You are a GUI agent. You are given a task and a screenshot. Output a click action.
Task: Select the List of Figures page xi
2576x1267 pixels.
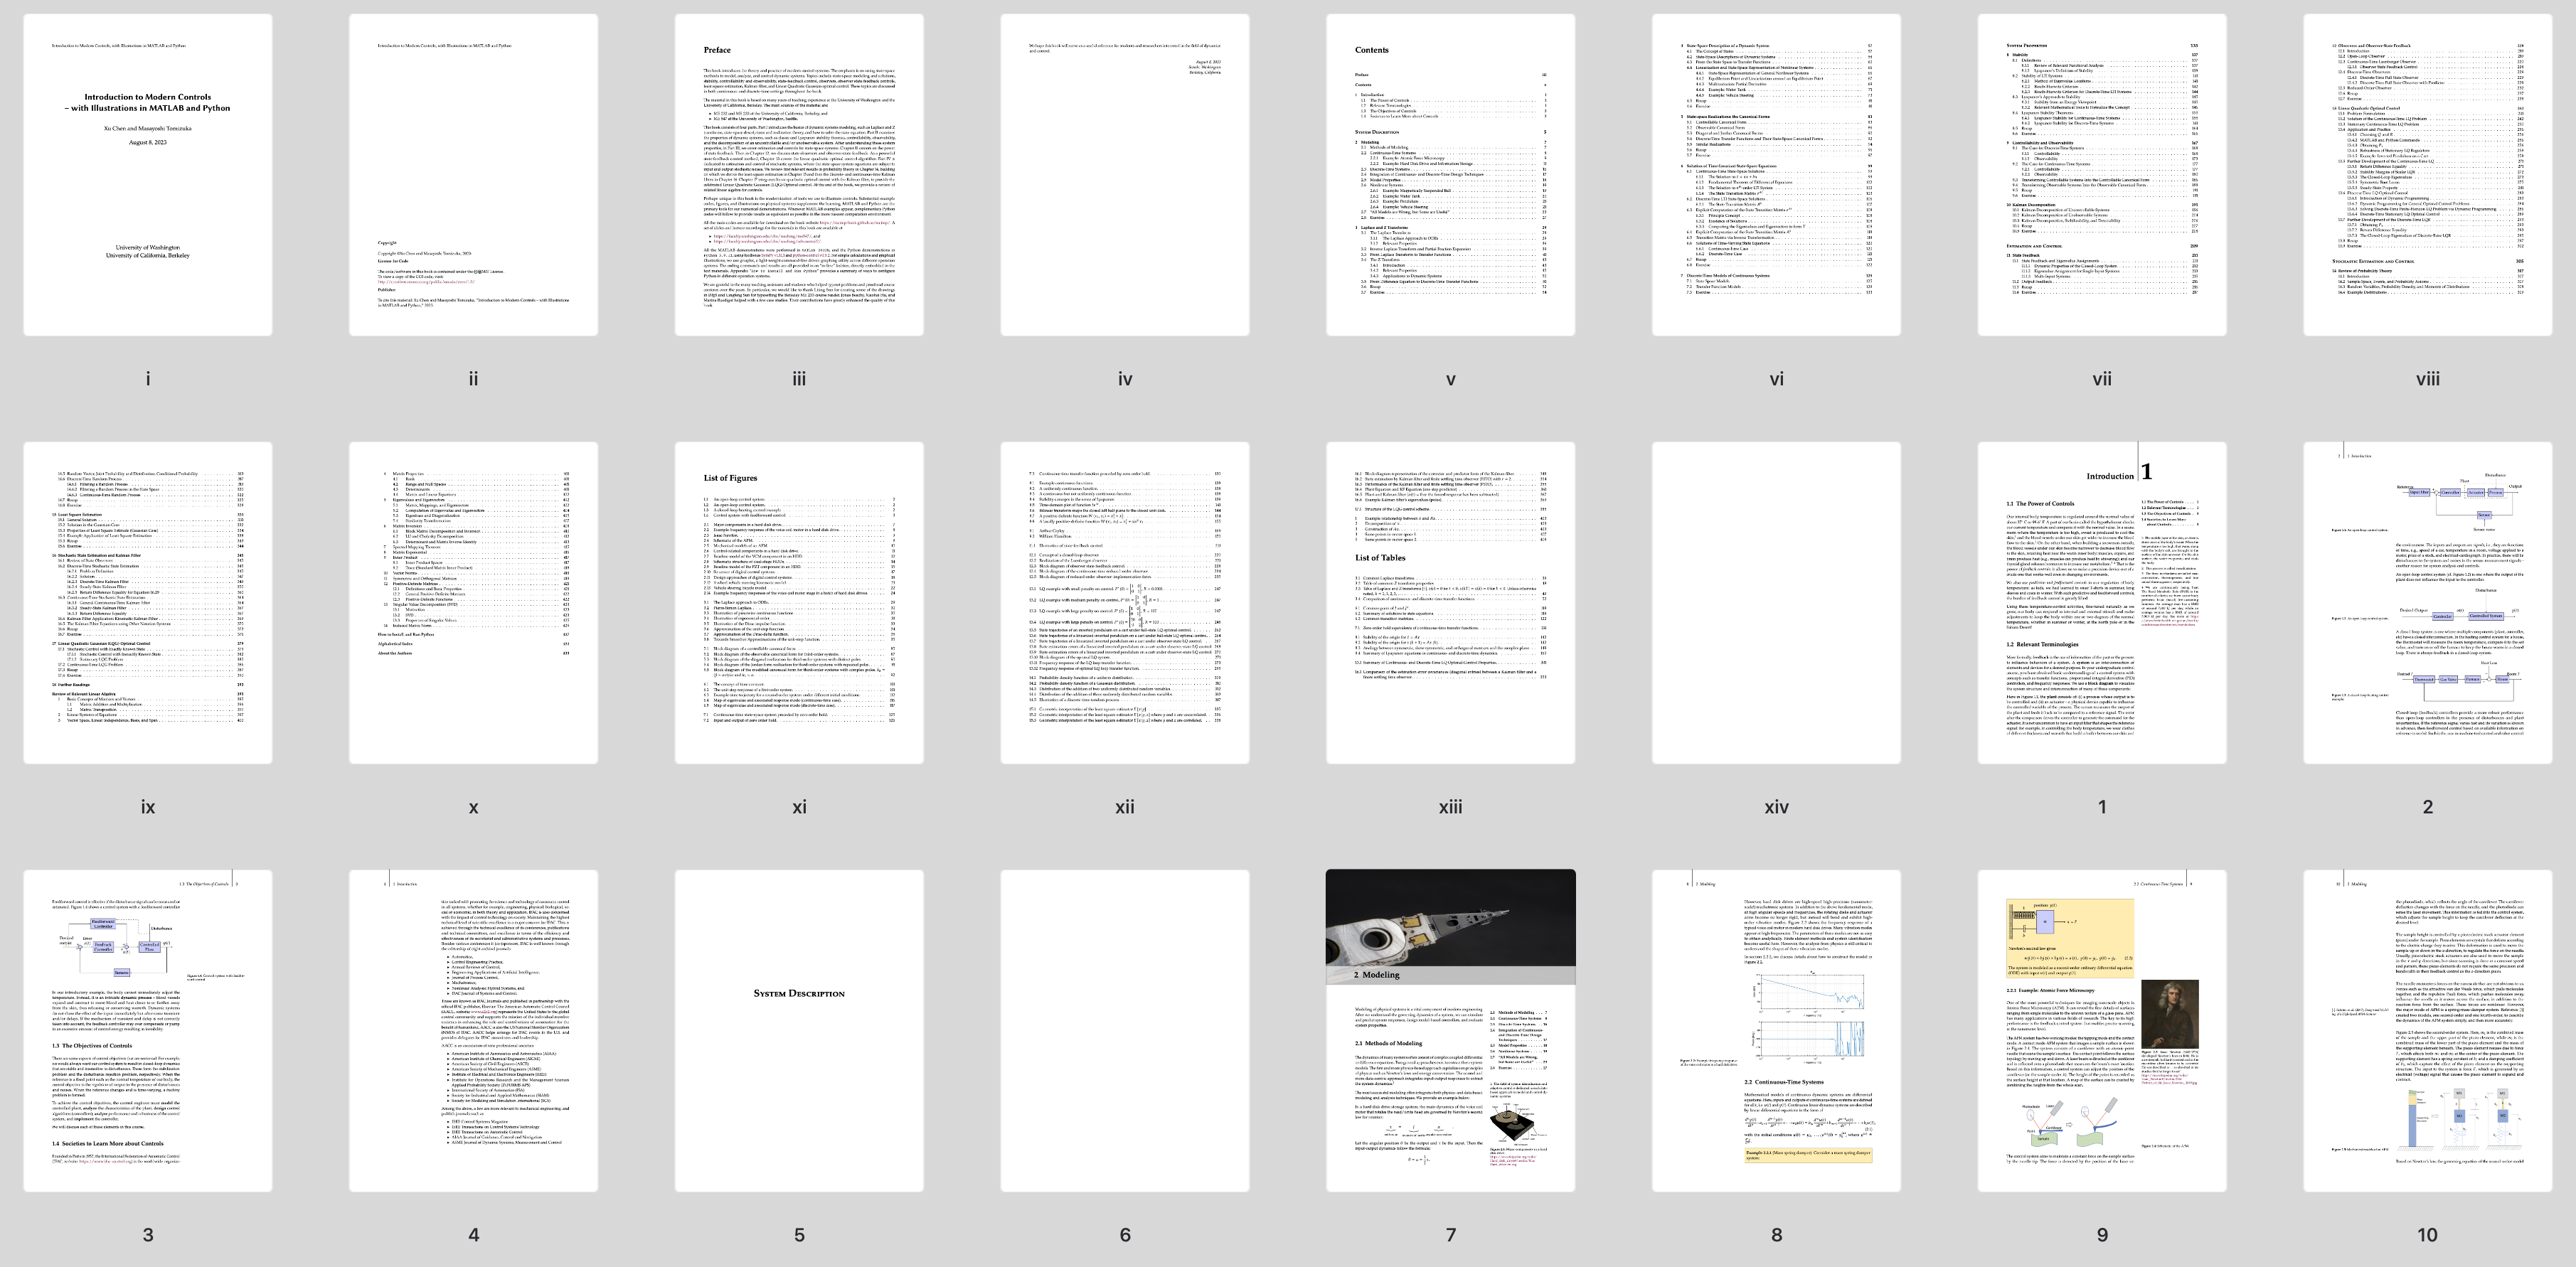pyautogui.click(x=799, y=603)
